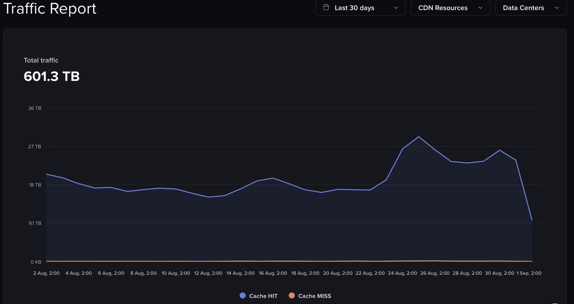Image resolution: width=574 pixels, height=304 pixels.
Task: Click the orange Cache MISS legend dot
Action: coord(292,296)
